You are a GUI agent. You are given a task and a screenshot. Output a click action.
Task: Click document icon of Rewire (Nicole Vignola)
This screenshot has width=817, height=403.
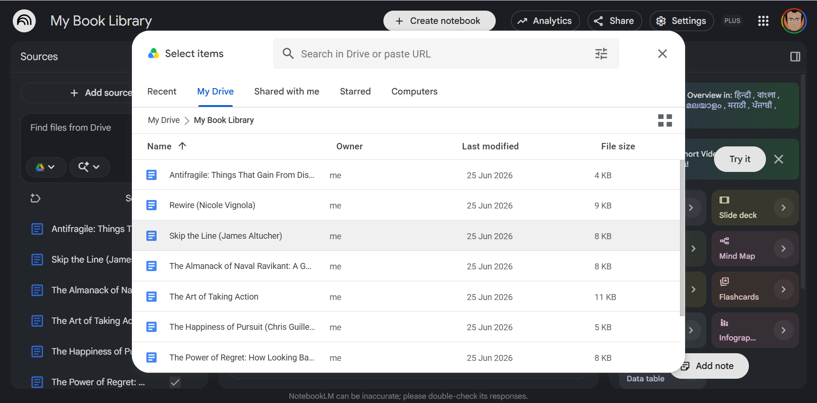click(151, 206)
